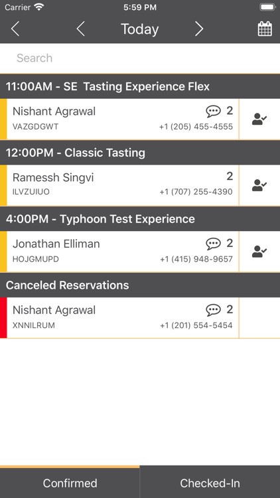The height and width of the screenshot is (498, 280).
Task: Go to next day with right chevron
Action: [199, 29]
